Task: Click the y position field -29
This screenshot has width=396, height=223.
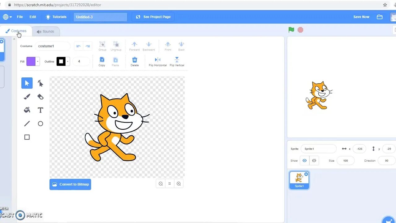Action: pos(389,149)
